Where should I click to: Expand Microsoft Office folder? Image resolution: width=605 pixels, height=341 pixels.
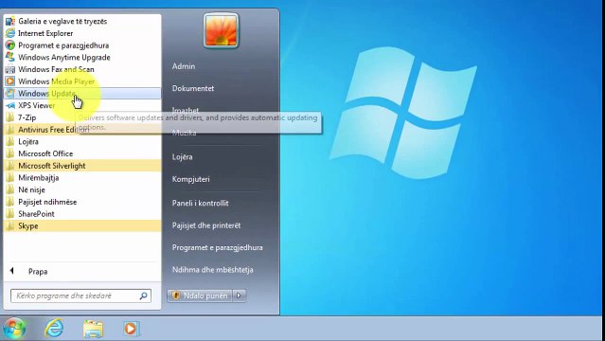coord(82,153)
